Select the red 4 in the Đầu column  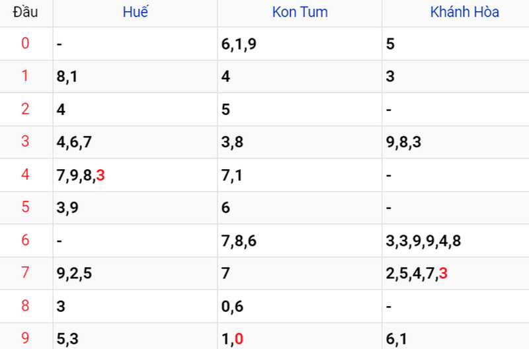pos(25,174)
